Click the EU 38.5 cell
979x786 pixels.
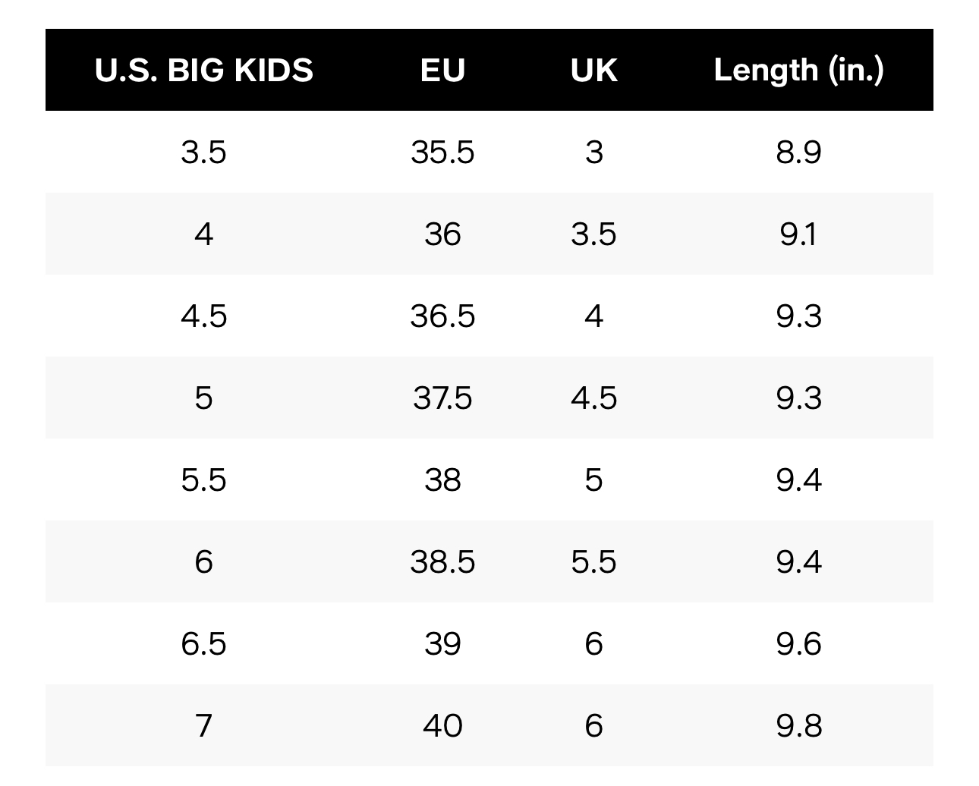442,561
